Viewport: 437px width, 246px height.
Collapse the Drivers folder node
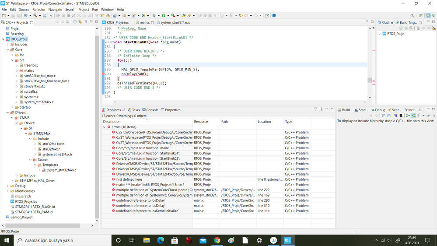coord(8,112)
